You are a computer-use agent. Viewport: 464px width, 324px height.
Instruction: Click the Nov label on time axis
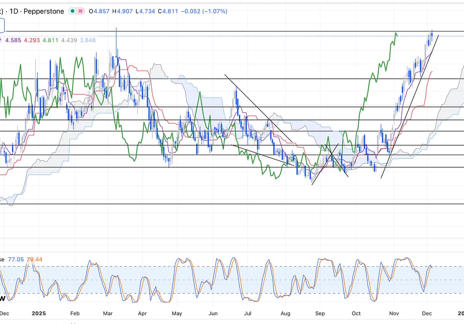(x=393, y=313)
